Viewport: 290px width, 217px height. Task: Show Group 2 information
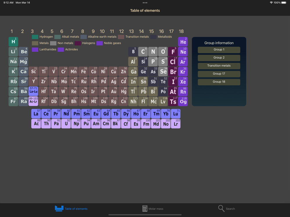coord(219,58)
